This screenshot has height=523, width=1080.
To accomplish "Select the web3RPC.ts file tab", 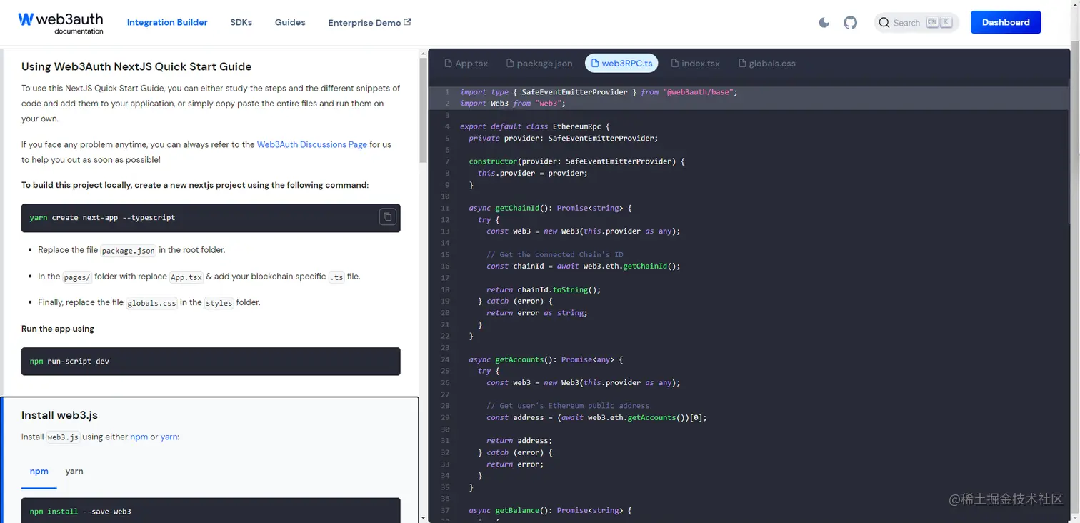I will [621, 63].
